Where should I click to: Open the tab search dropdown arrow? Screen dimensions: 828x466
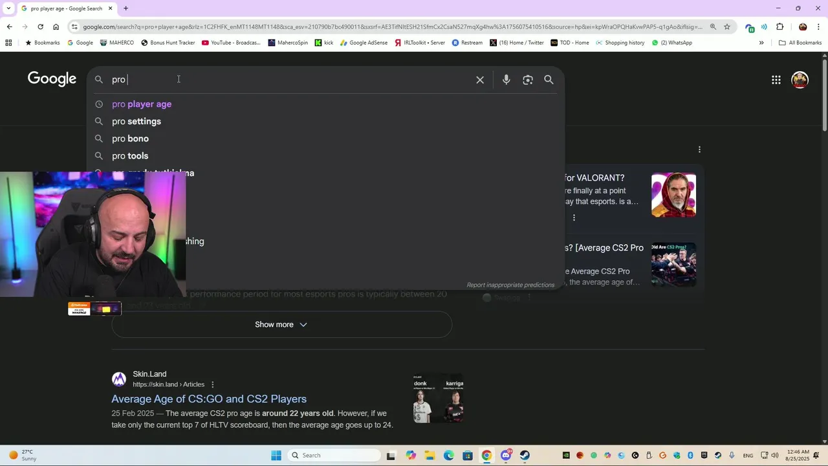click(8, 8)
